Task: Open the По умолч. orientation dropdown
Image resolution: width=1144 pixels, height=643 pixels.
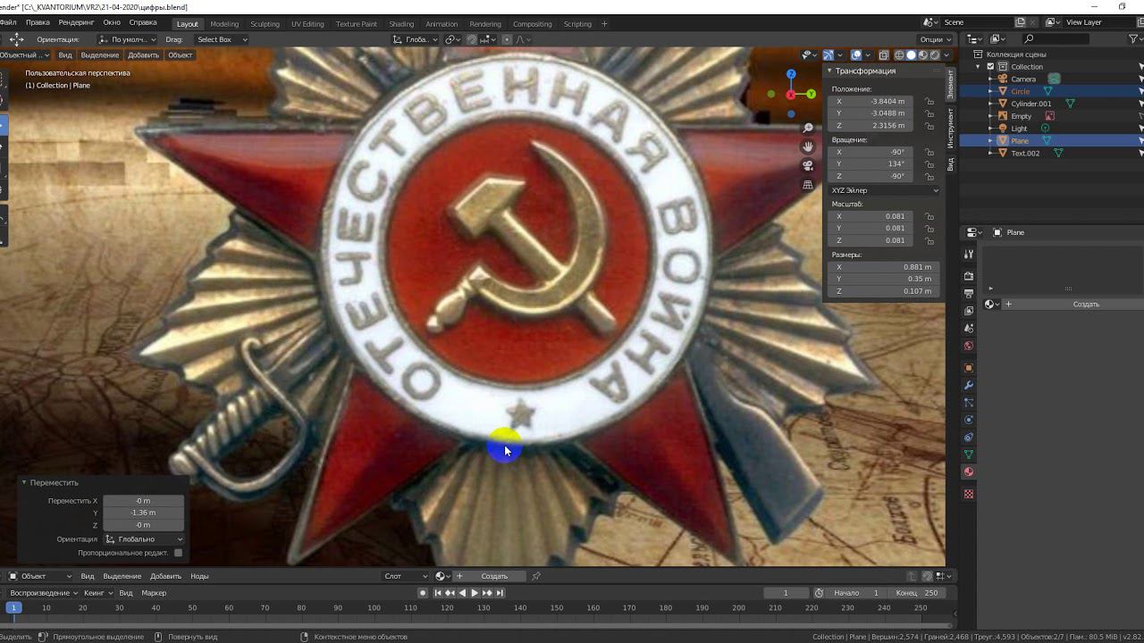Action: click(x=127, y=39)
